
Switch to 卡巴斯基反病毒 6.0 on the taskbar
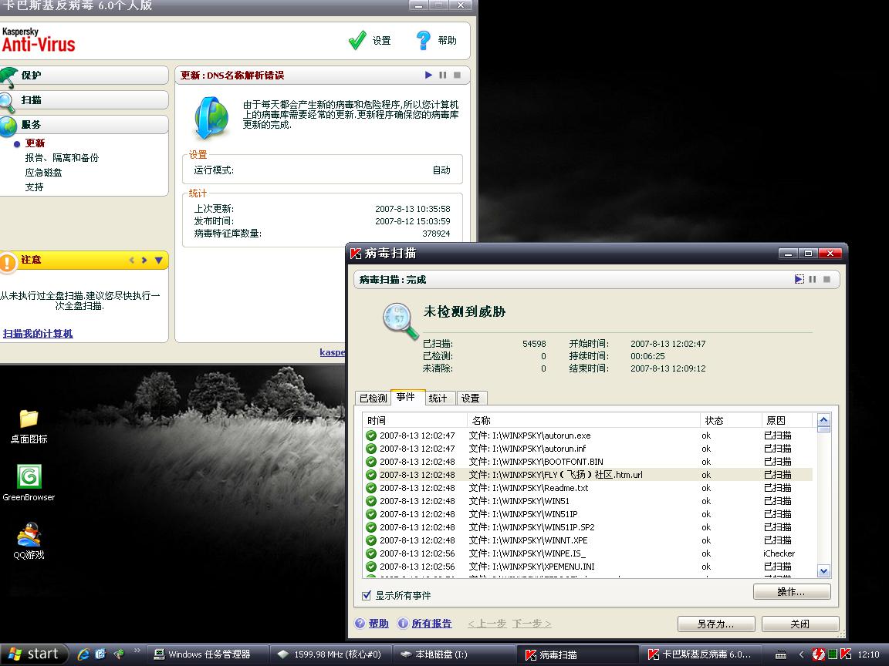(701, 654)
